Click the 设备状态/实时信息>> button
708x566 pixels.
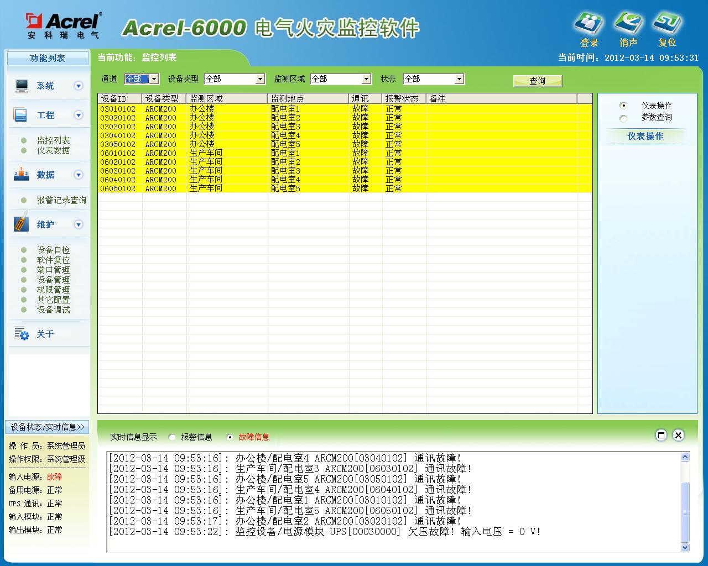[47, 427]
